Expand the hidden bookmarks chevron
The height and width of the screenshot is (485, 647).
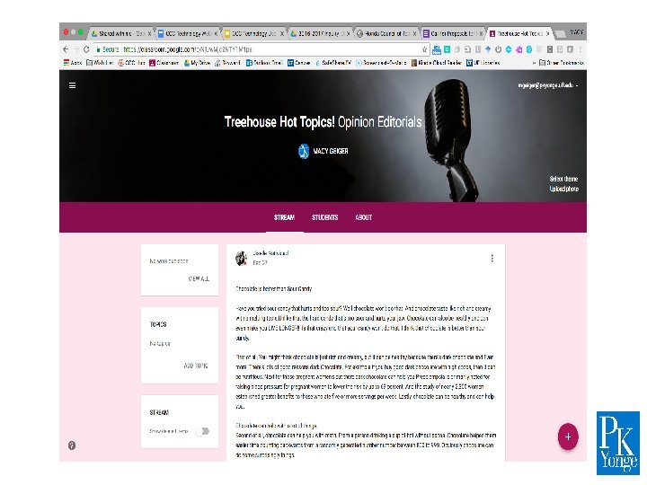534,63
